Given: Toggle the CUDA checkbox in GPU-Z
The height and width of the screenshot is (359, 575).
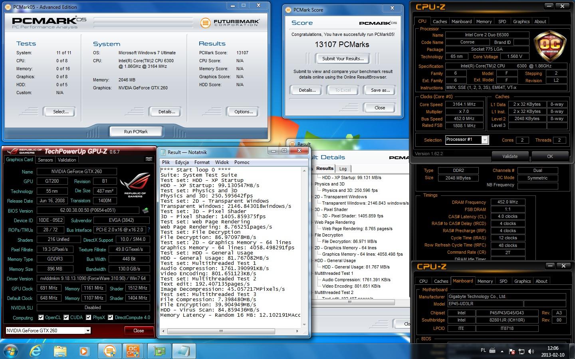Looking at the screenshot, I should tap(65, 318).
